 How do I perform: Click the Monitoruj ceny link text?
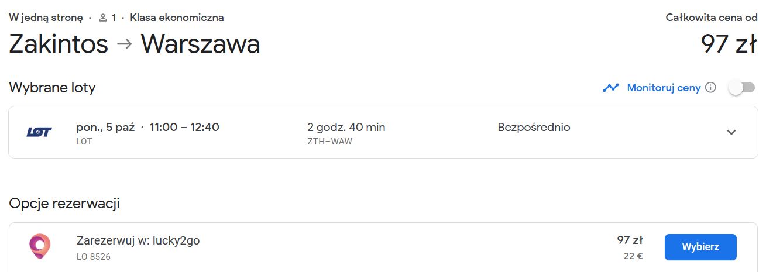(x=664, y=88)
